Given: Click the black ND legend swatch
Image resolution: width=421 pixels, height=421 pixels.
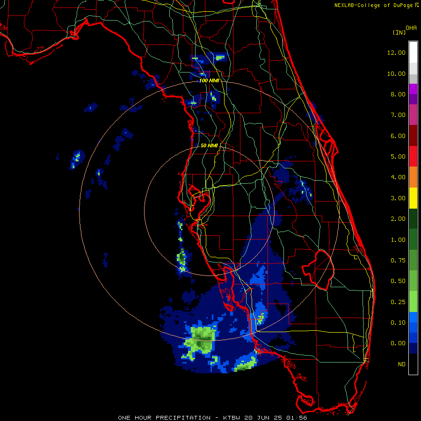Looking at the screenshot, I should click(413, 364).
